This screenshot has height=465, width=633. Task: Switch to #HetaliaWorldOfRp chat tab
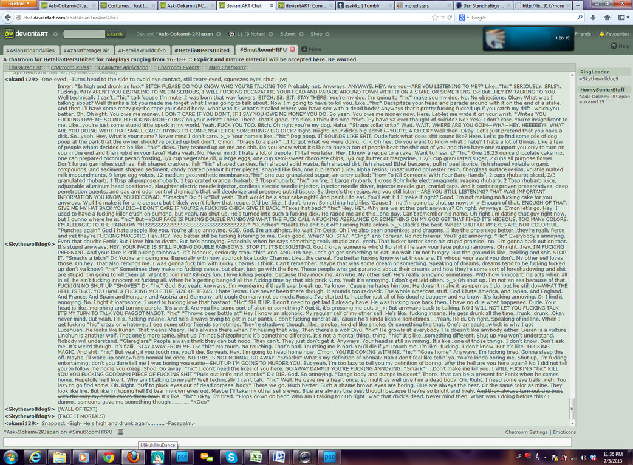(142, 50)
